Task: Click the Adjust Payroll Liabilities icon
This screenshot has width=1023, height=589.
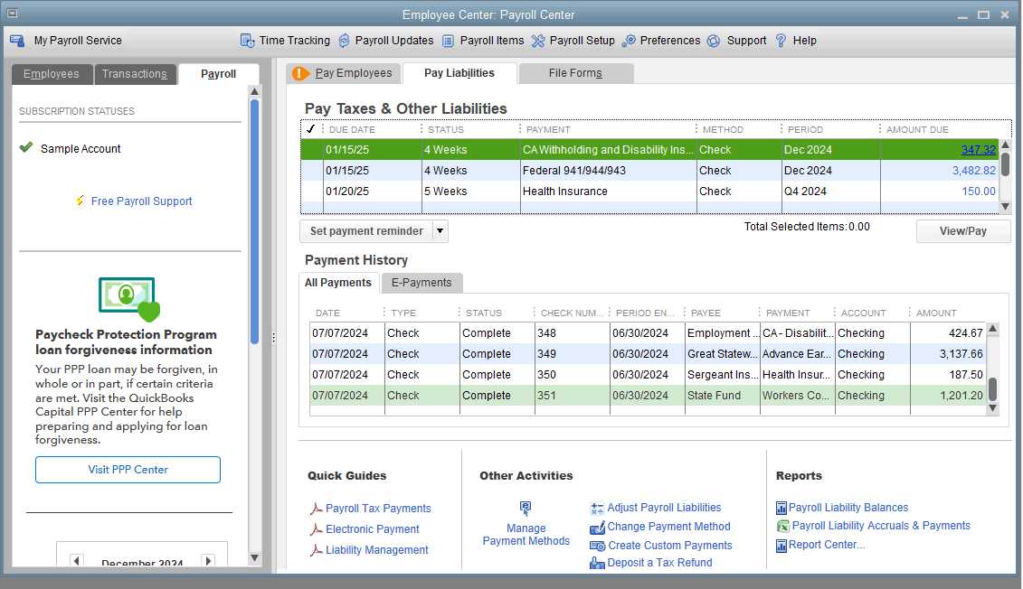Action: pos(597,509)
